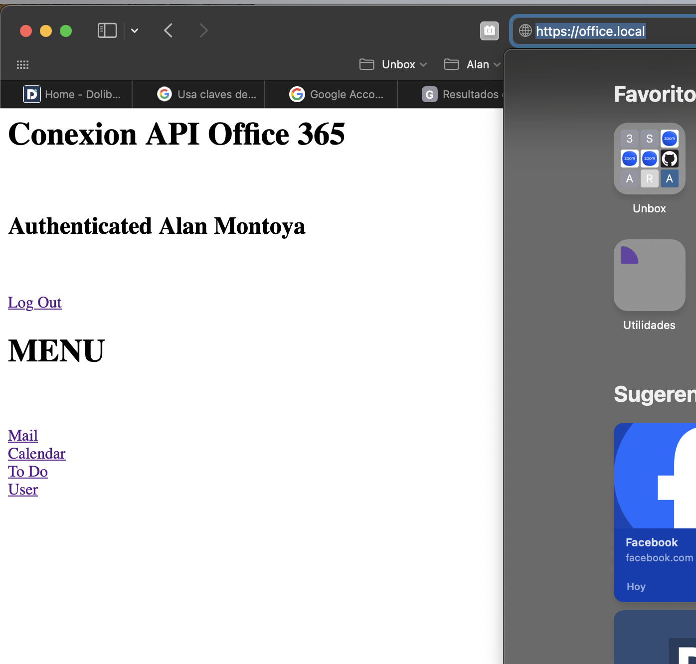Select the Resultados tab

click(x=462, y=94)
